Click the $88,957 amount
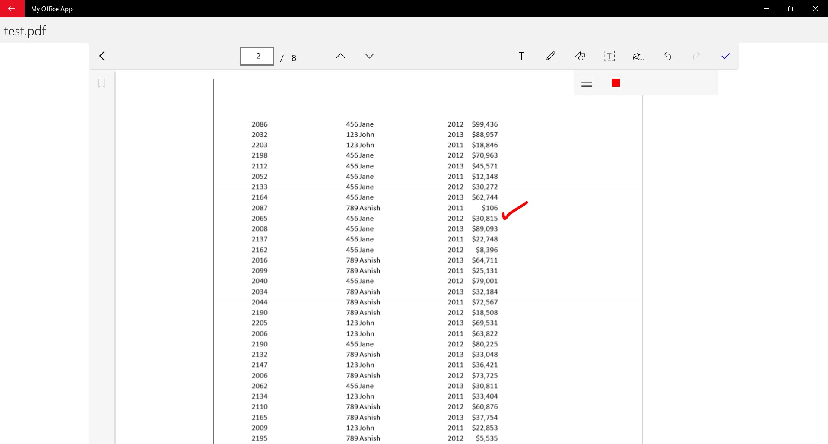The image size is (828, 444). click(x=485, y=135)
